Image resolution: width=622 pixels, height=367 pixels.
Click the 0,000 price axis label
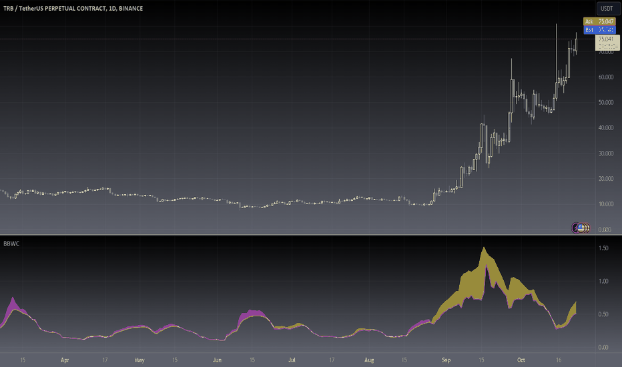tap(605, 230)
